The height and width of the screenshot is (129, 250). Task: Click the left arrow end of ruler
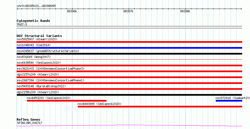(17, 9)
